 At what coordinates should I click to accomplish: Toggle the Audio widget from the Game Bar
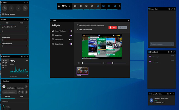click(75, 6)
